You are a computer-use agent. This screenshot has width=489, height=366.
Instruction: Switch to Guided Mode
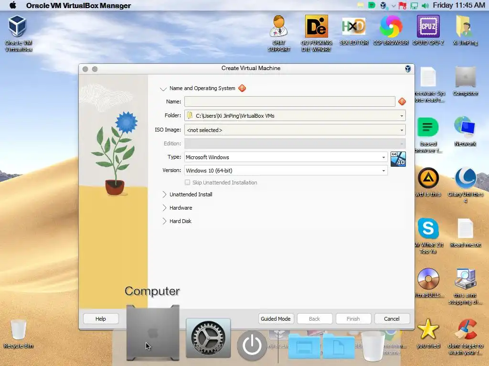point(276,319)
